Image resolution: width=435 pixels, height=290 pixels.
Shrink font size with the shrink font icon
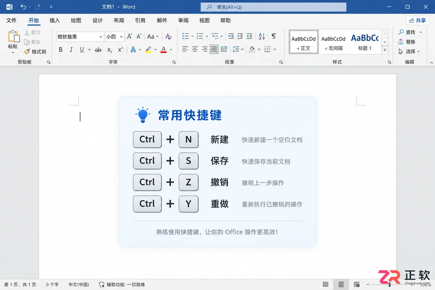139,37
